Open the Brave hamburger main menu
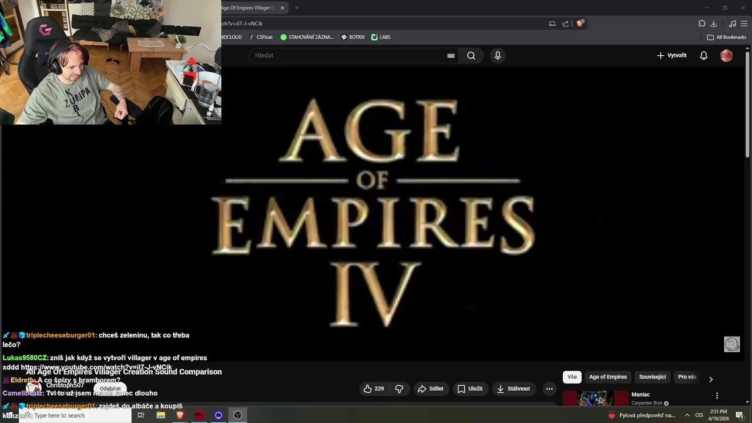This screenshot has width=752, height=423. point(744,23)
